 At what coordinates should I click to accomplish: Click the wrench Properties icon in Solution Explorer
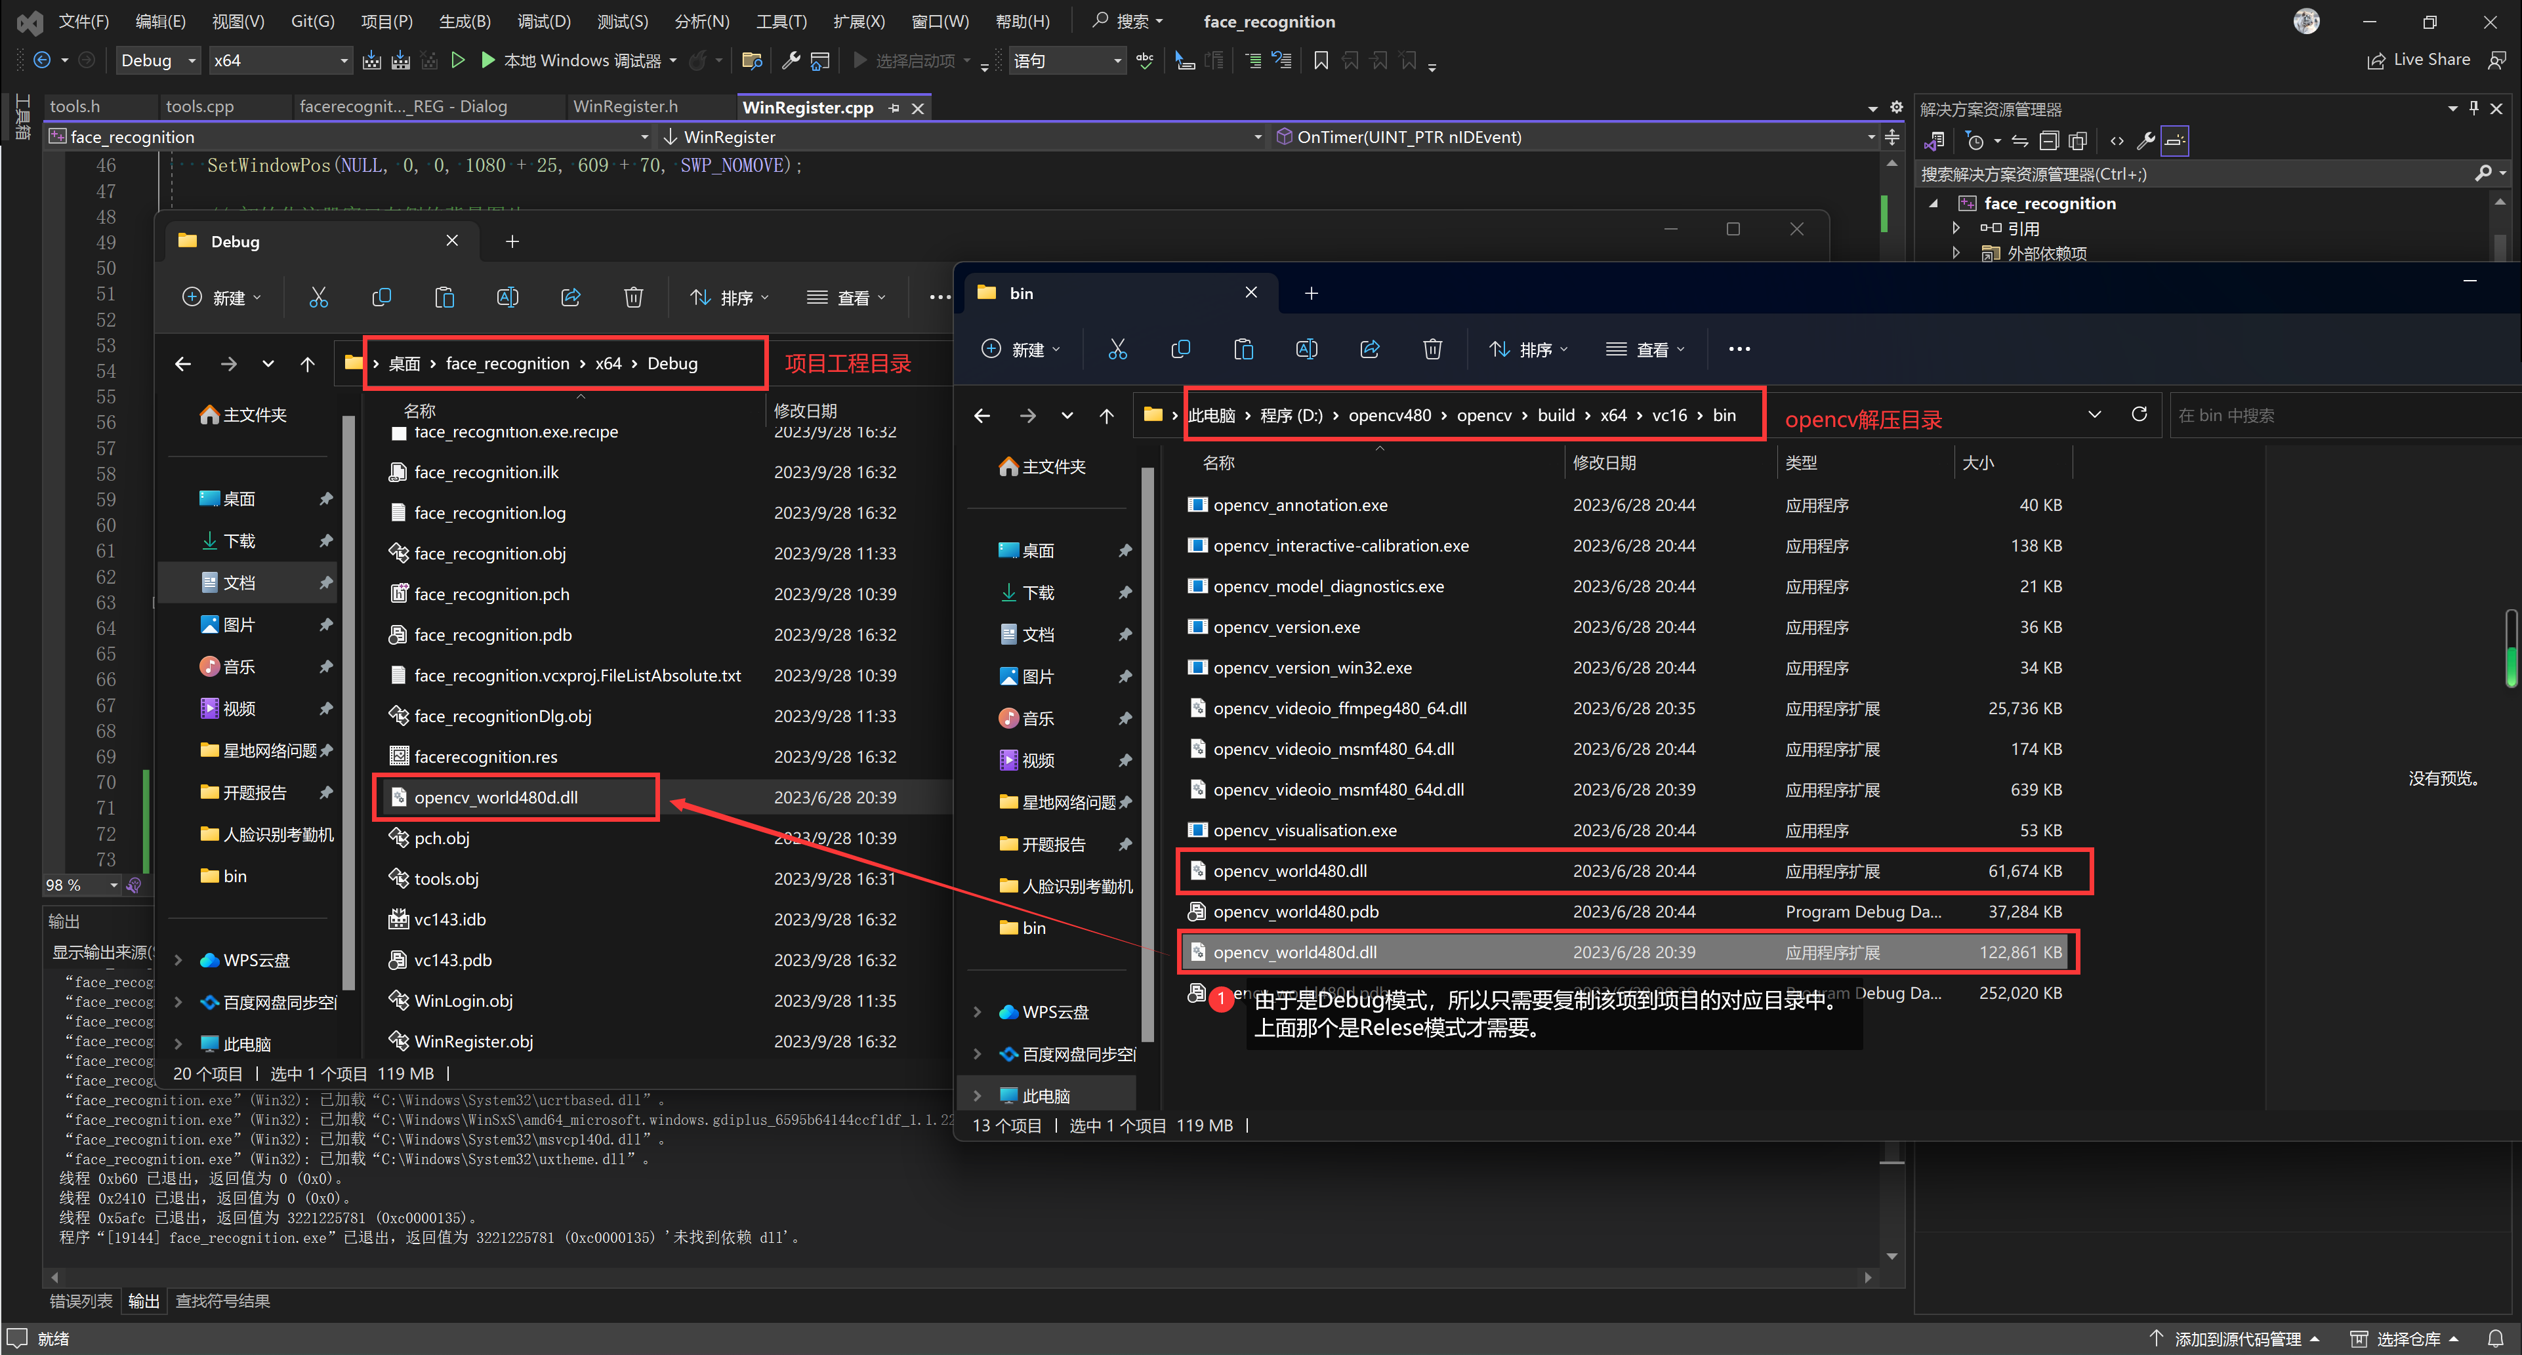pos(2145,141)
